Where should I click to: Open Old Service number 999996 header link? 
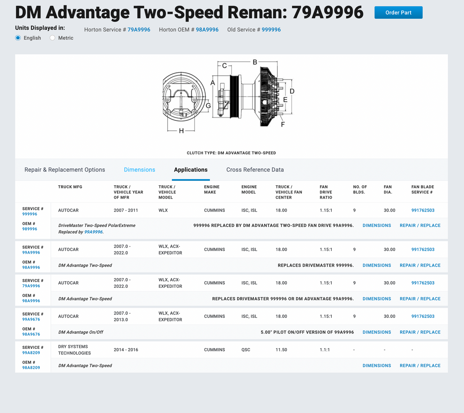[x=271, y=30]
